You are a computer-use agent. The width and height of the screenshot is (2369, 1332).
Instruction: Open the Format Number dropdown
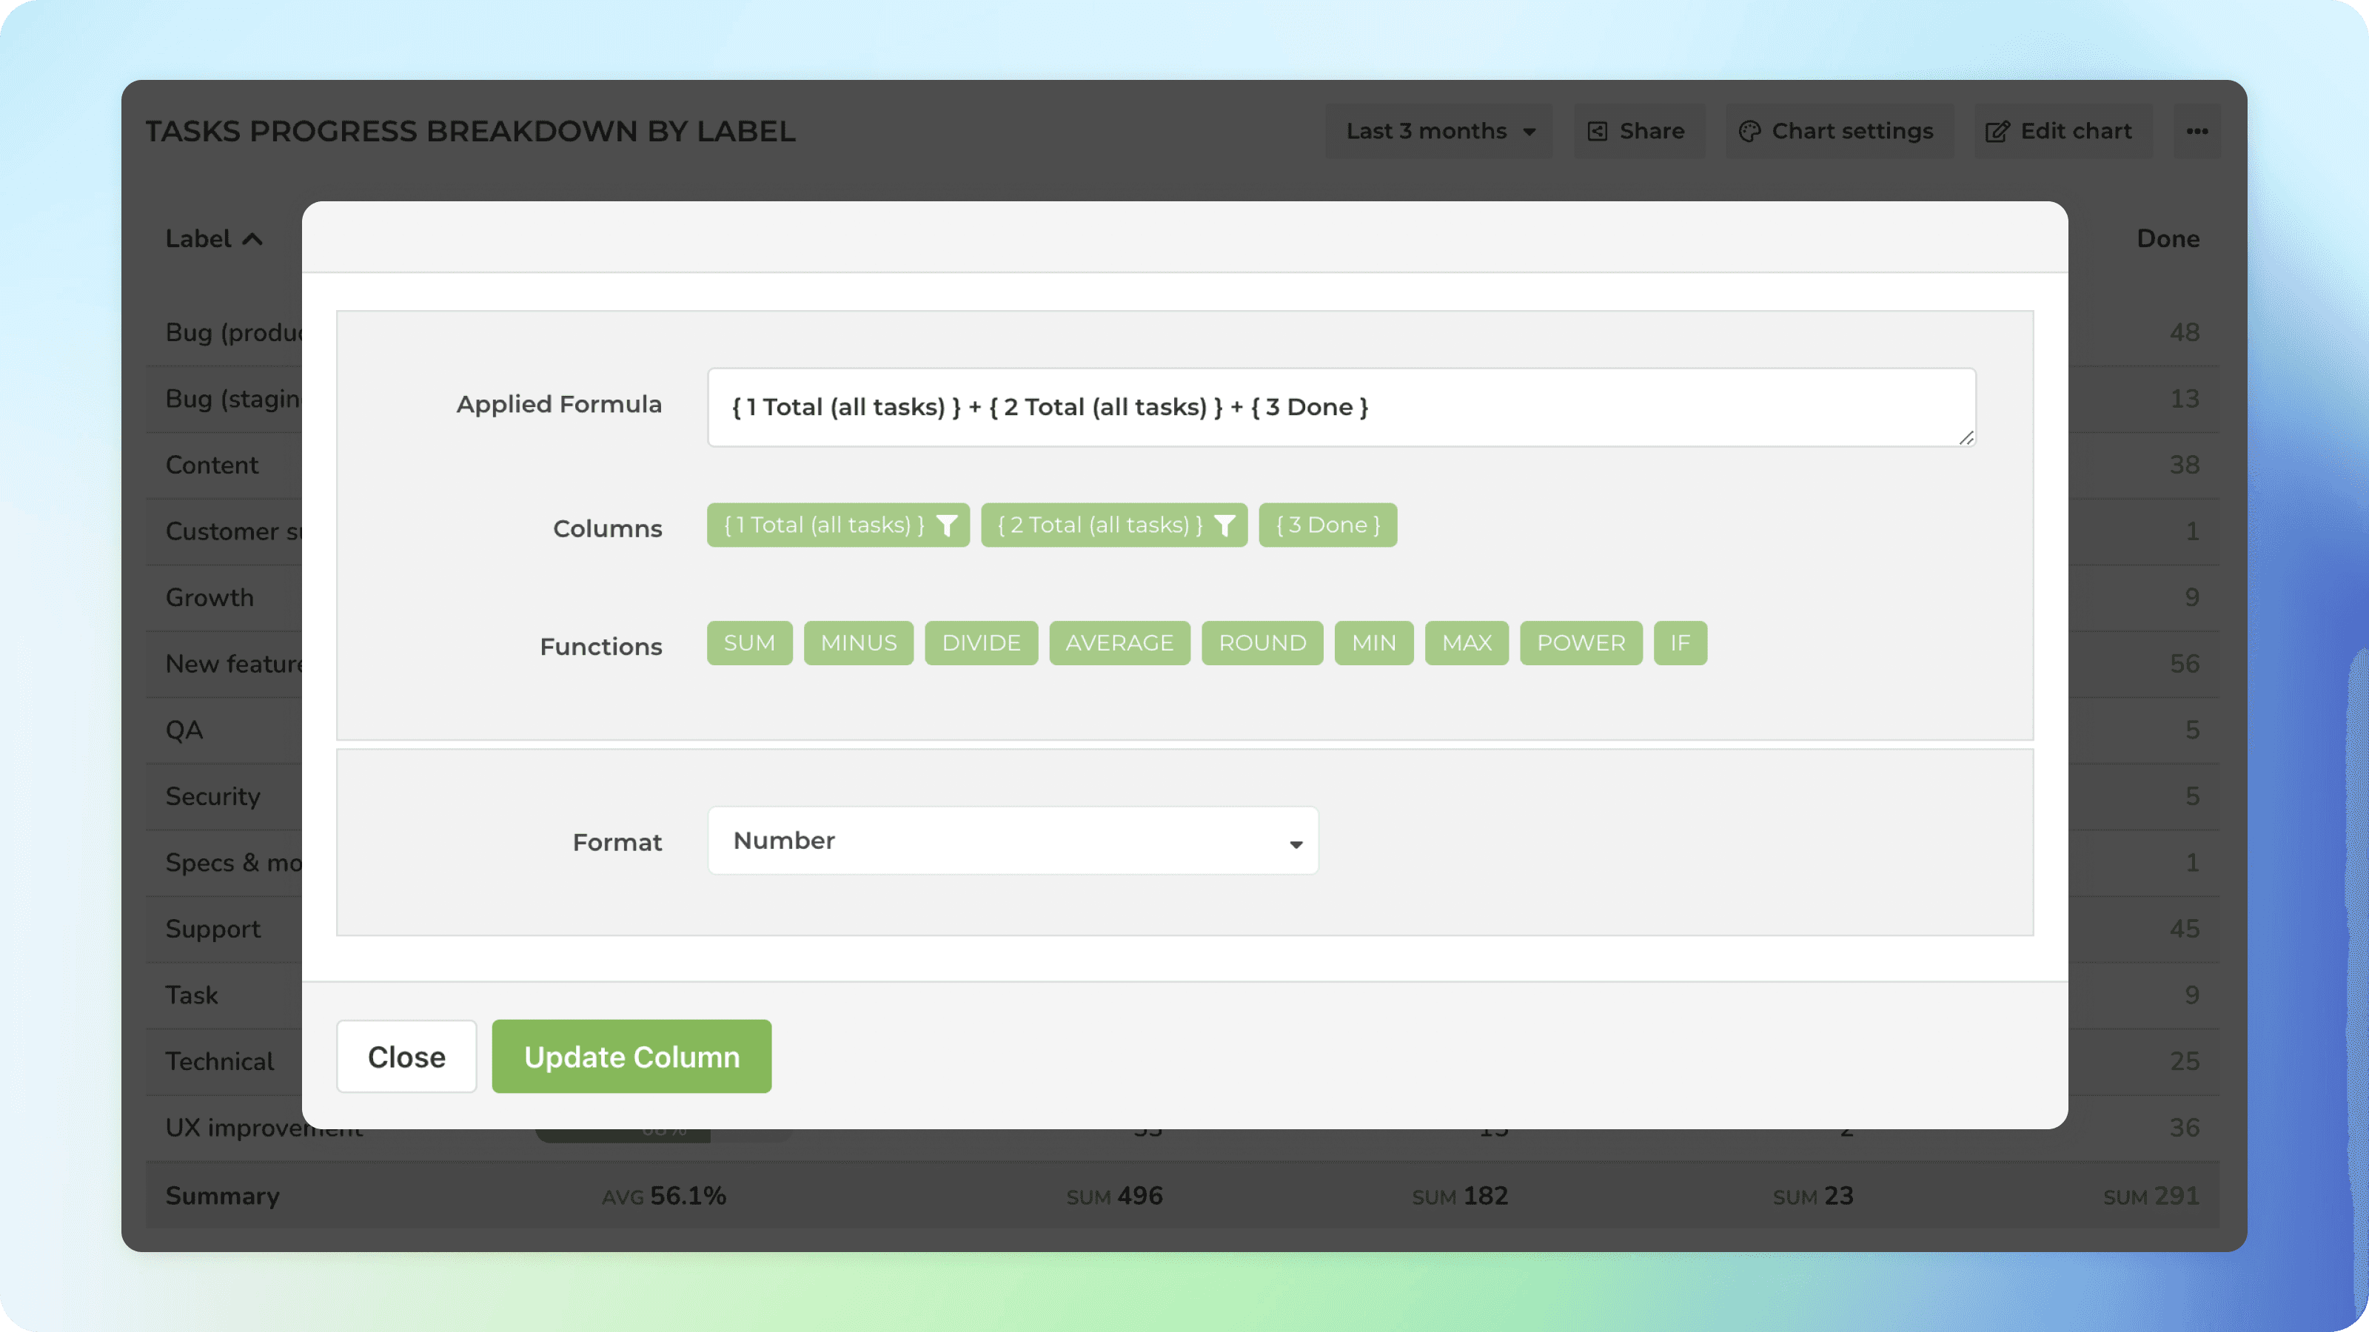(1013, 841)
